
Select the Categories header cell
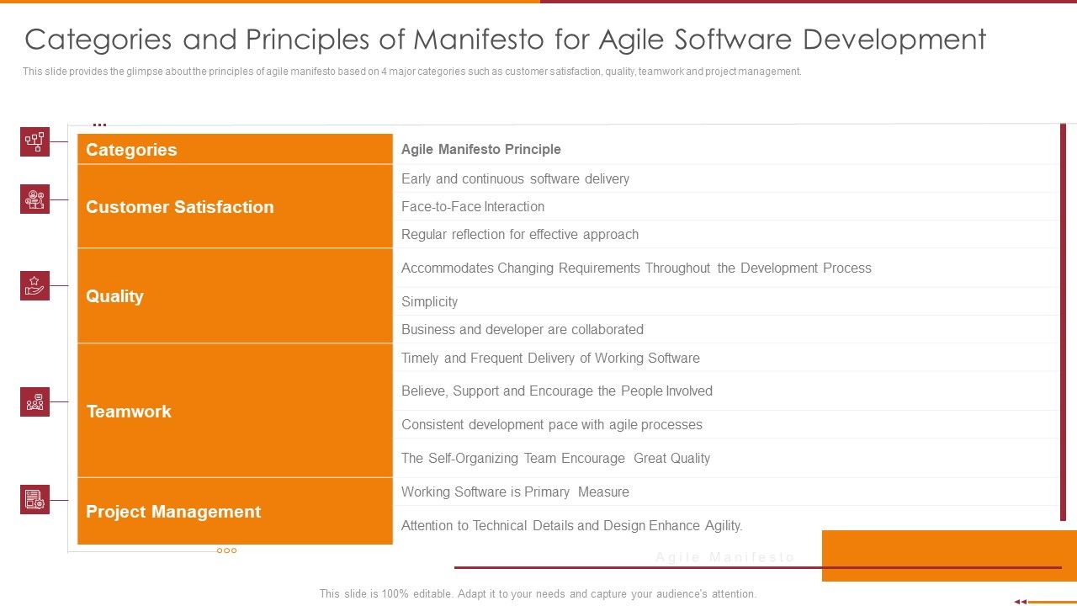click(x=235, y=149)
